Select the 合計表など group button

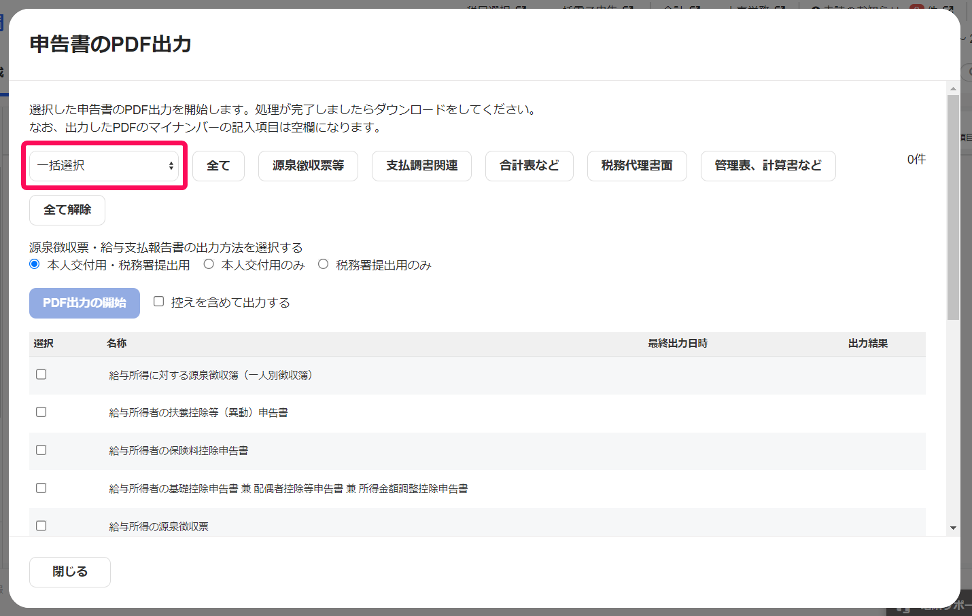coord(530,166)
